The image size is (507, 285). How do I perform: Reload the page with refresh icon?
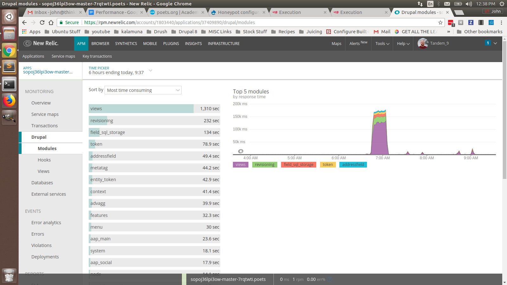42,22
